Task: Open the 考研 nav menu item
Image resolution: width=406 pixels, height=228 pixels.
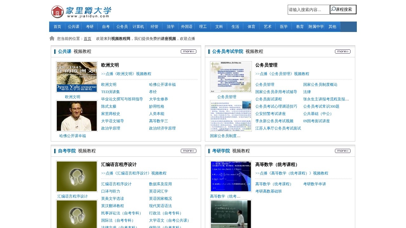Action: click(90, 27)
